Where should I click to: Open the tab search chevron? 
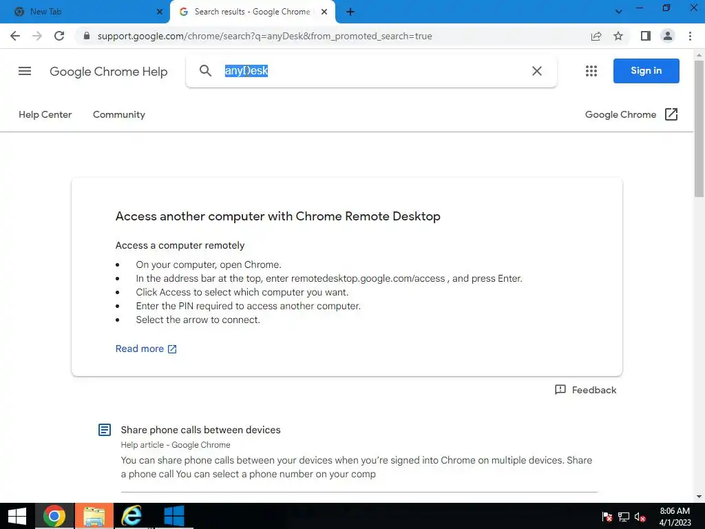tap(619, 12)
